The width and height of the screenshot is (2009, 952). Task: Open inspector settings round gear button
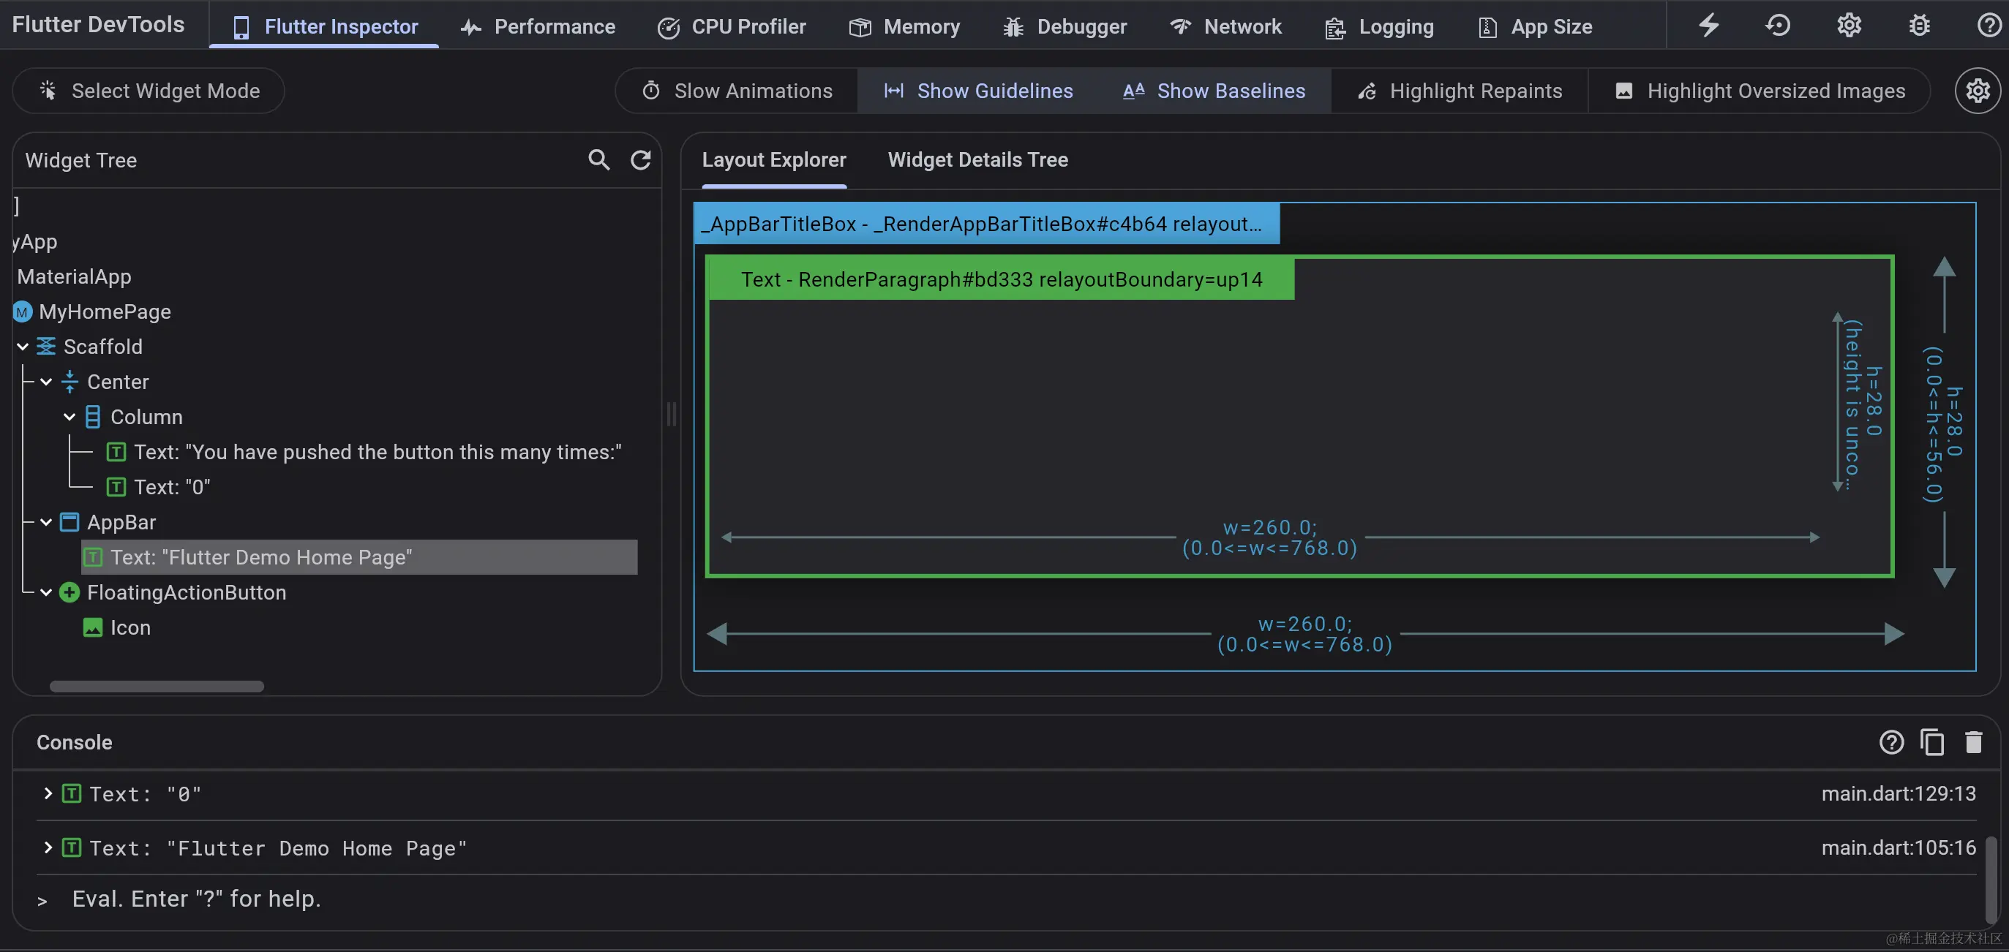tap(1977, 91)
